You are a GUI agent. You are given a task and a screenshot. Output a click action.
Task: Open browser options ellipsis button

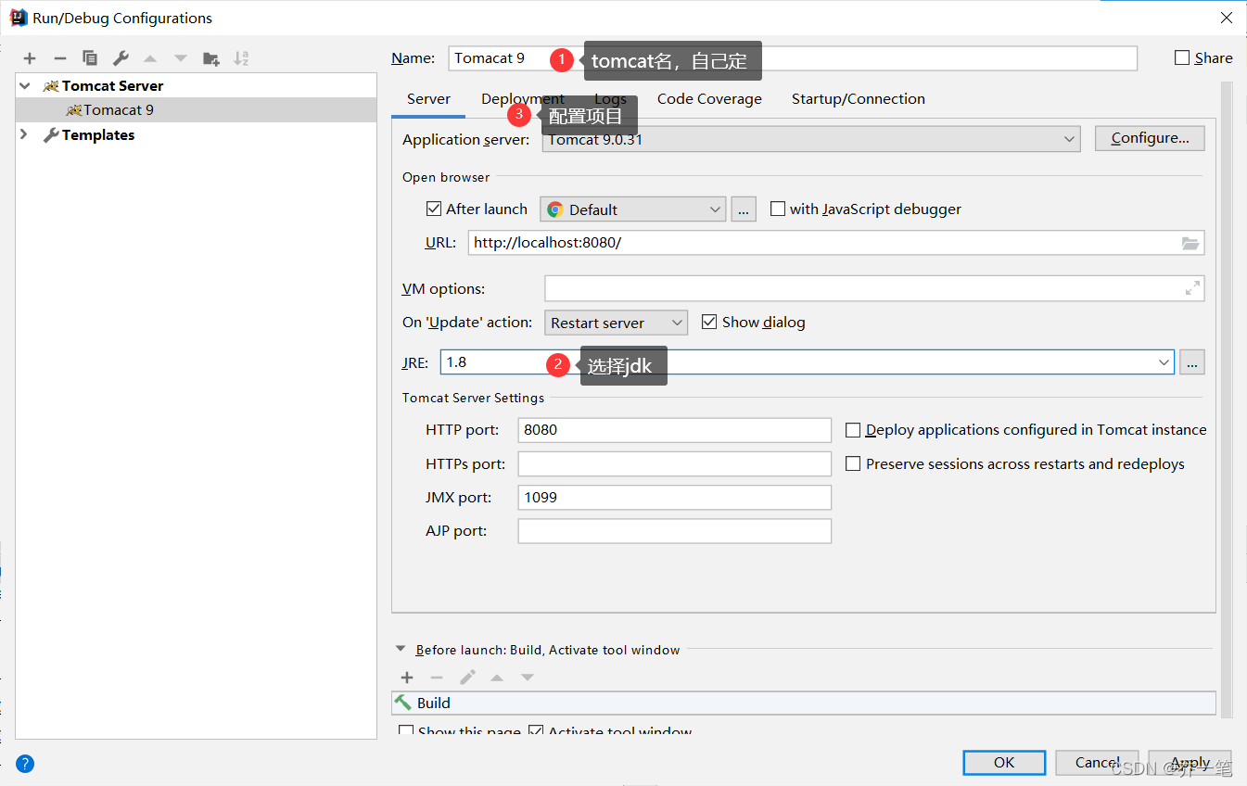tap(744, 209)
